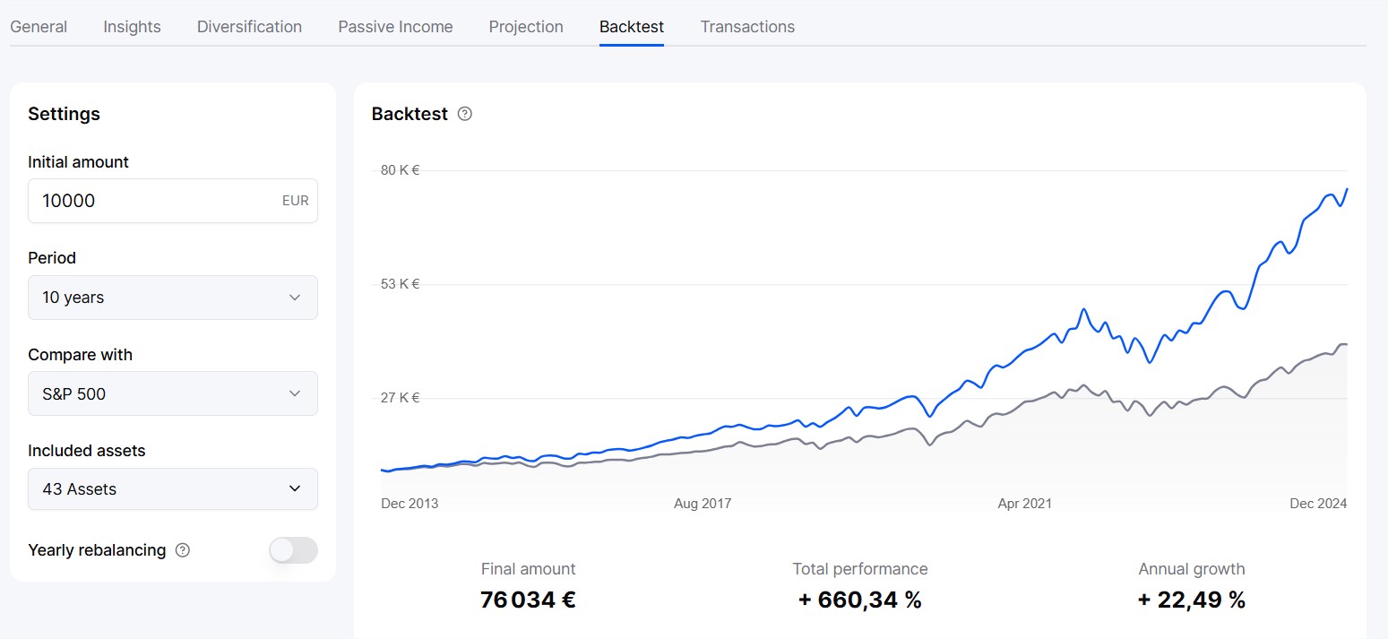1388x639 pixels.
Task: Click the Total performance label
Action: point(860,569)
